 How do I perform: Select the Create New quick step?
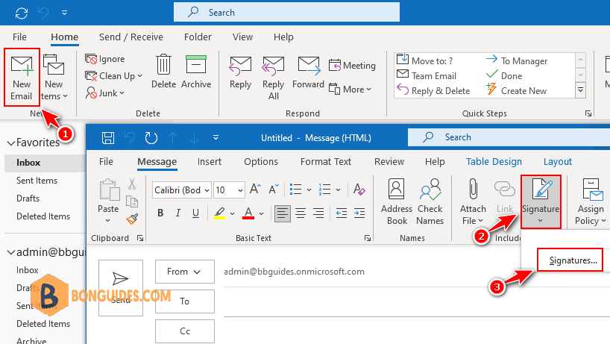tap(517, 91)
